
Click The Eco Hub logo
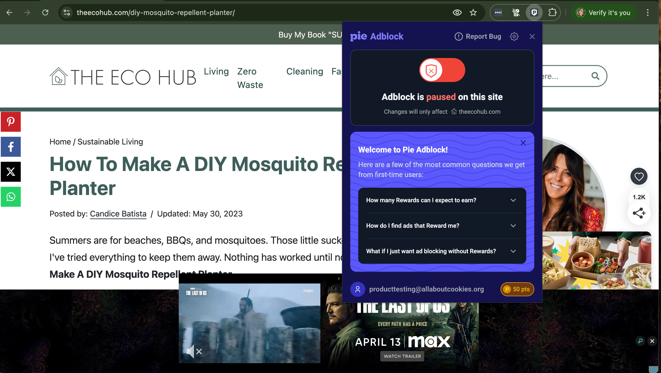pyautogui.click(x=123, y=77)
